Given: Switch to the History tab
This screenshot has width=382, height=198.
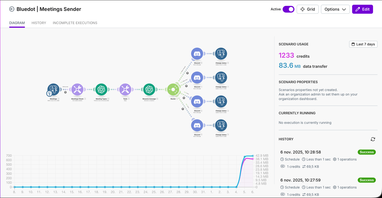Looking at the screenshot, I should (x=39, y=23).
